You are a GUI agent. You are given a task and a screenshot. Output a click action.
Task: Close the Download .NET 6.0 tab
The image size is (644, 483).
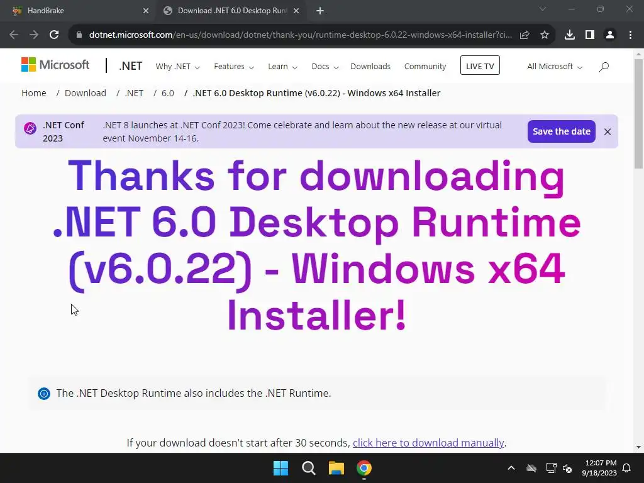(296, 11)
